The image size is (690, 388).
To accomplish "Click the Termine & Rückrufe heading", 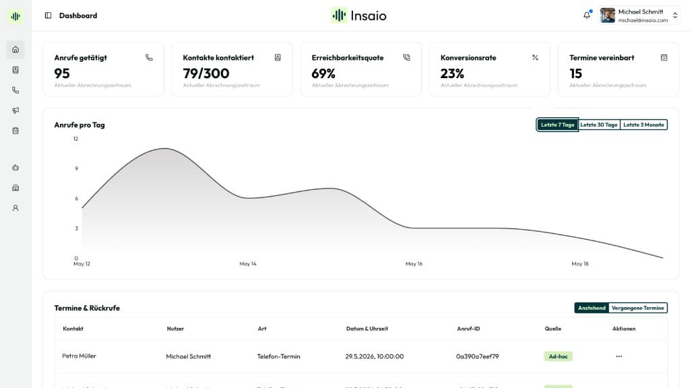I will click(87, 308).
